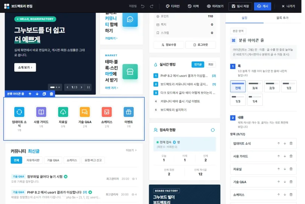305x204 pixels.
Task: Move the 분류 아이콘 줄 block down
Action: coord(37,94)
